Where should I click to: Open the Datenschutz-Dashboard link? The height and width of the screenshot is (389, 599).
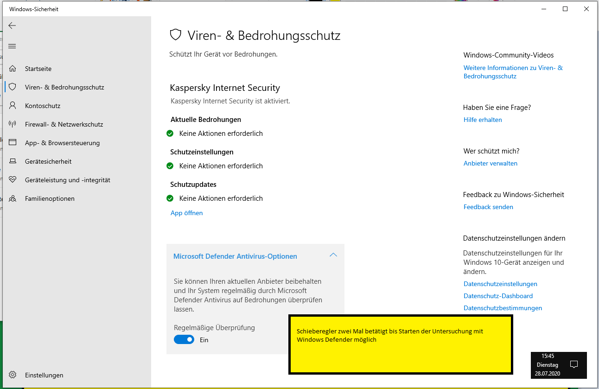[498, 296]
